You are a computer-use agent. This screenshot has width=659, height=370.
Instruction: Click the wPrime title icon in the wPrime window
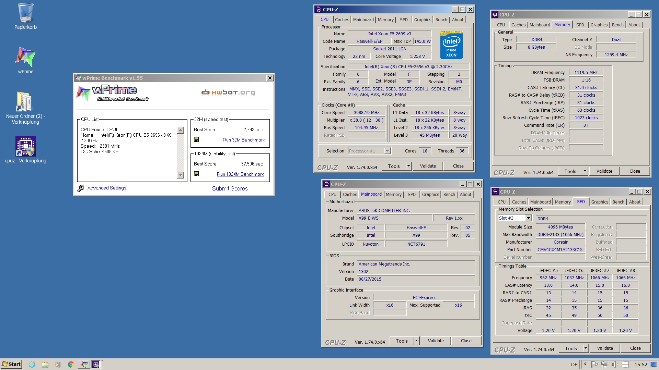[78, 78]
